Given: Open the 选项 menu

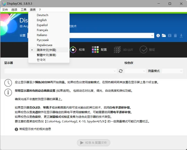Looking at the screenshot, I should [14, 10].
